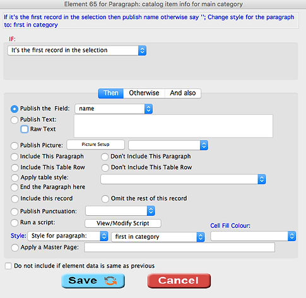Image resolution: width=306 pixels, height=298 pixels.
Task: Switch to the Otherwise tab
Action: [144, 93]
